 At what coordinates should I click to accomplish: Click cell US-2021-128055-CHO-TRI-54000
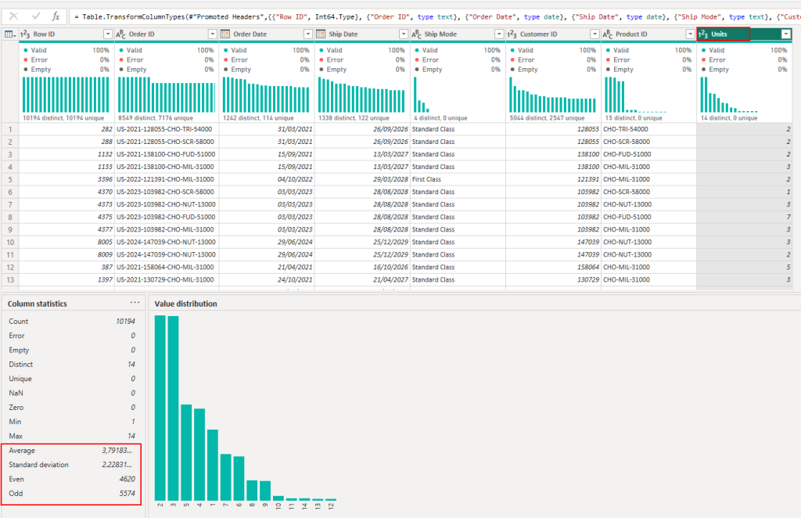pyautogui.click(x=167, y=129)
